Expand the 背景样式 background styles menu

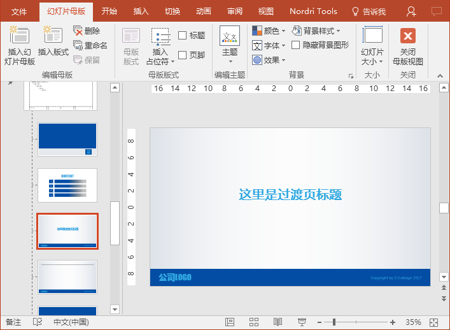(x=316, y=31)
